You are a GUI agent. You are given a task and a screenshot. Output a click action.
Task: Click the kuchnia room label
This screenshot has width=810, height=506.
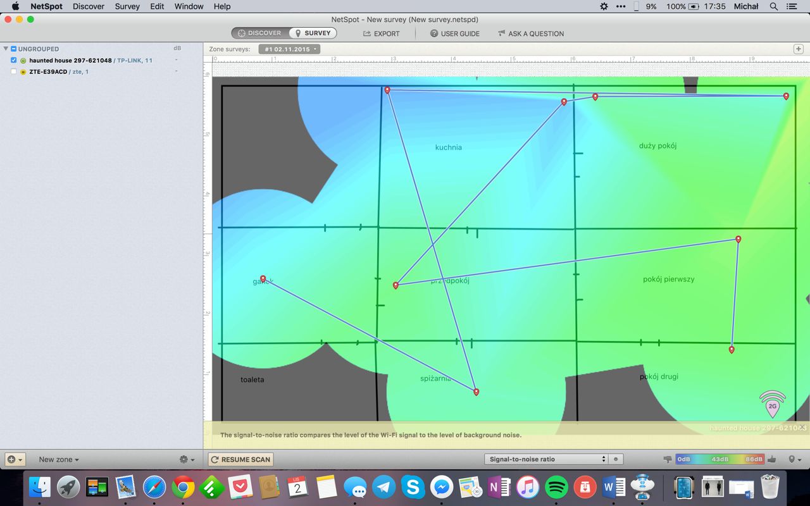(x=449, y=147)
